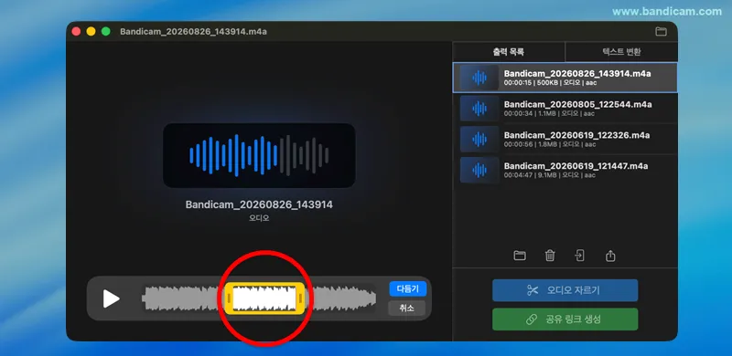Select Bandicam_20260826_143914.m4a in the list
Viewport: 732px width, 356px height.
pos(565,78)
